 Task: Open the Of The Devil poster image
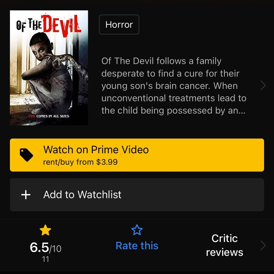point(49,68)
